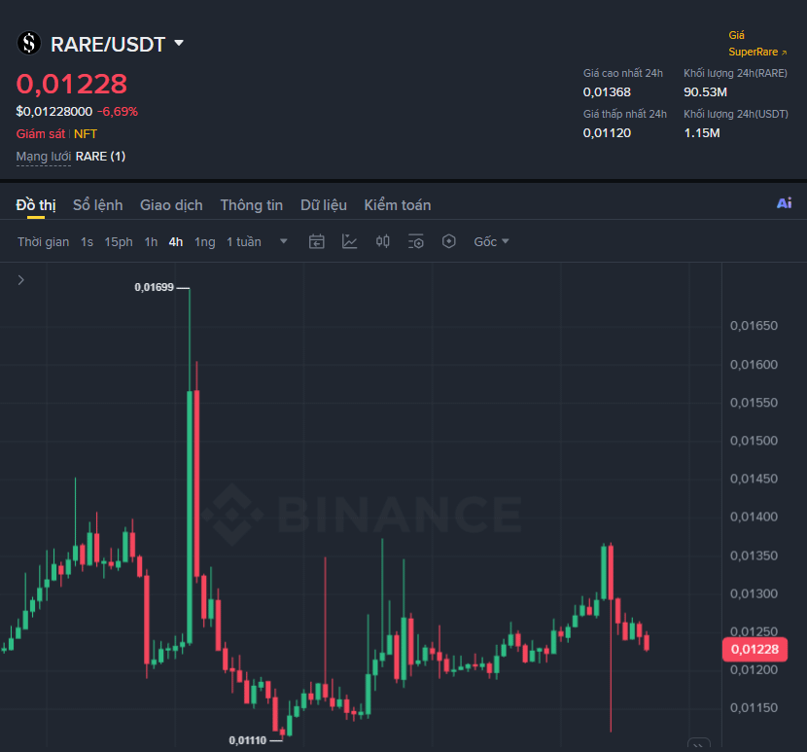Click the 24h high value 0,01368
This screenshot has width=807, height=752.
pos(607,92)
